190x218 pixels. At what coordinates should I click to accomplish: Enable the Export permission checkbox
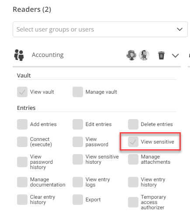(78, 200)
